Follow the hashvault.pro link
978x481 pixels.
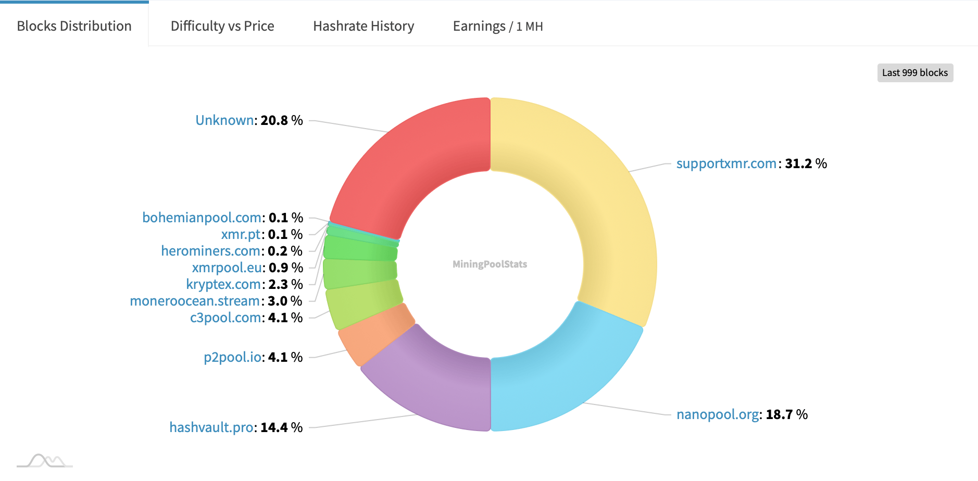[x=211, y=427]
